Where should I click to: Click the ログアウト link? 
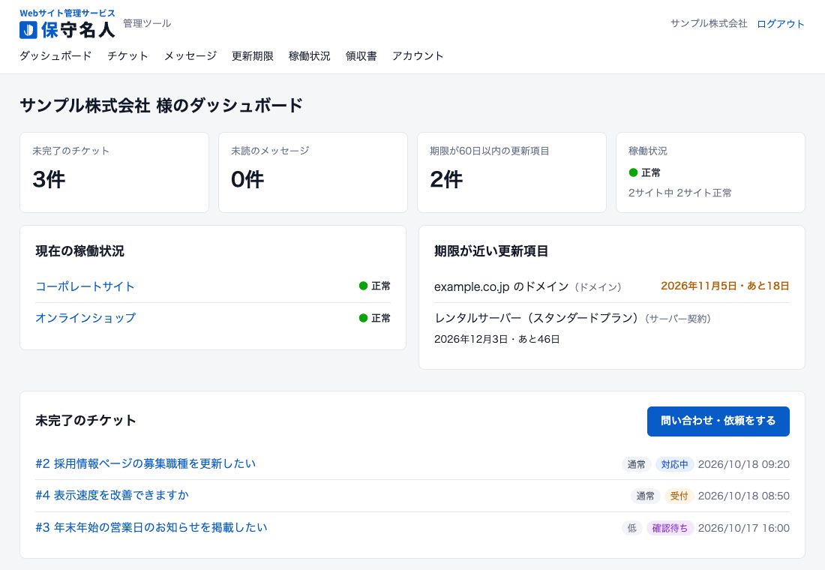780,24
